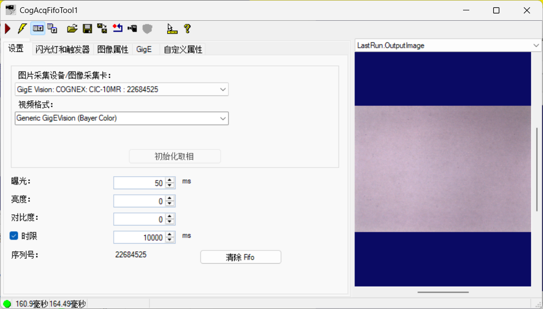
Task: Click the disabled 初始化取相 button
Action: coord(174,157)
